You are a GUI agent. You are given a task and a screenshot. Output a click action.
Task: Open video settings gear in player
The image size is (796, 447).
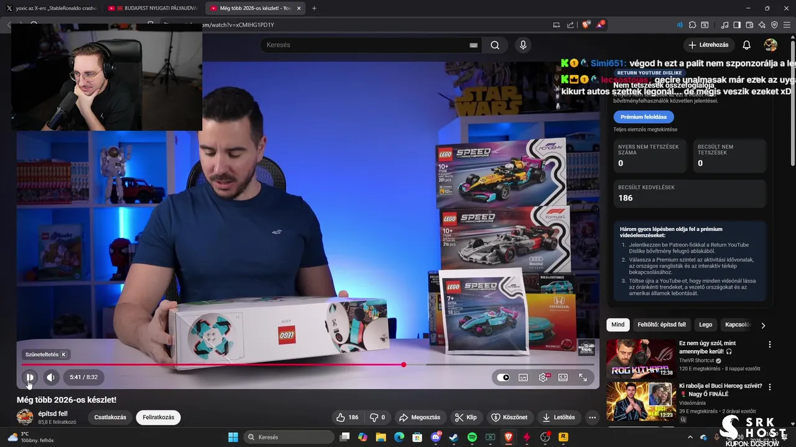coord(544,377)
